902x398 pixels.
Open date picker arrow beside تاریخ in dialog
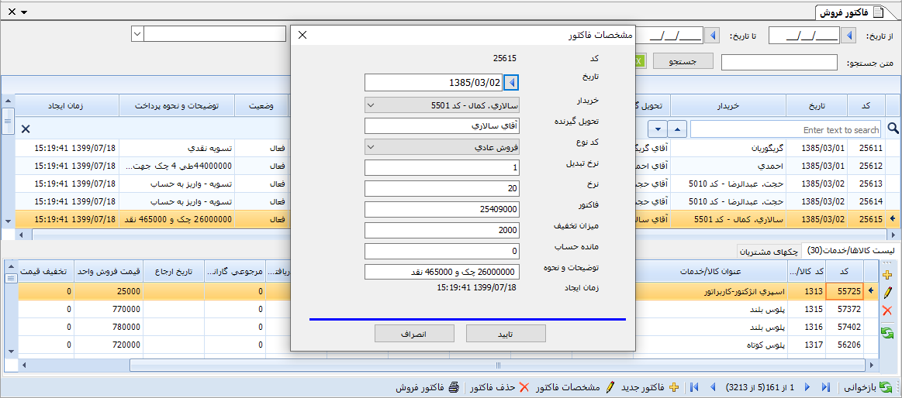coord(511,82)
